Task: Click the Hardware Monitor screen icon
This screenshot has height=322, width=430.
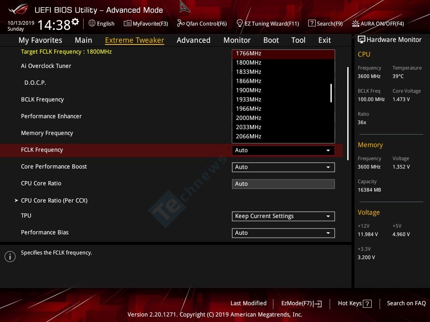Action: [362, 39]
